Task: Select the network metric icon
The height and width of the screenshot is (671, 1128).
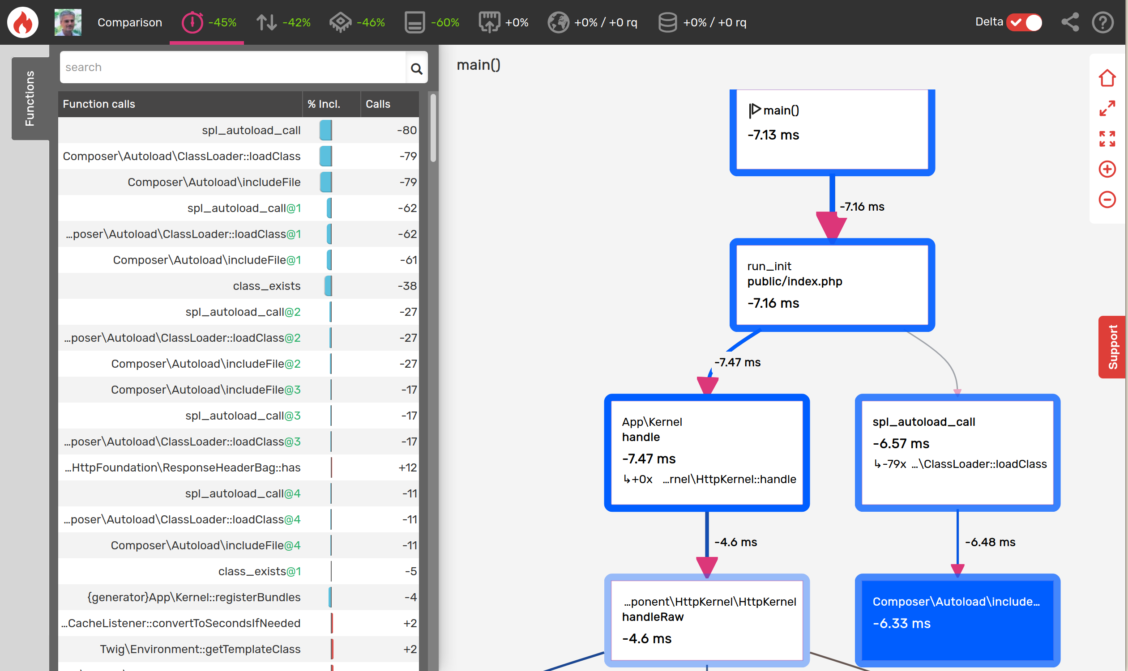Action: click(490, 22)
